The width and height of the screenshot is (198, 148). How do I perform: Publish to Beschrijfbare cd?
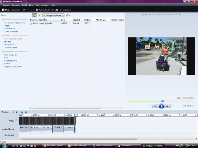tap(11, 61)
